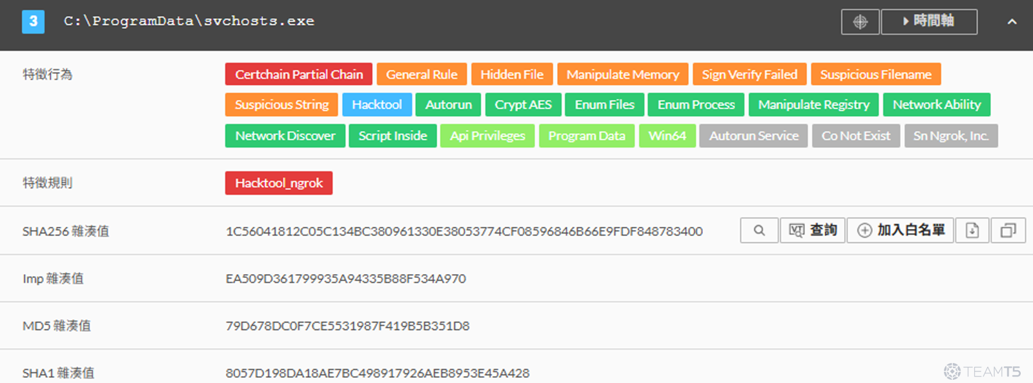Click the crosshair target icon in header

pyautogui.click(x=860, y=22)
